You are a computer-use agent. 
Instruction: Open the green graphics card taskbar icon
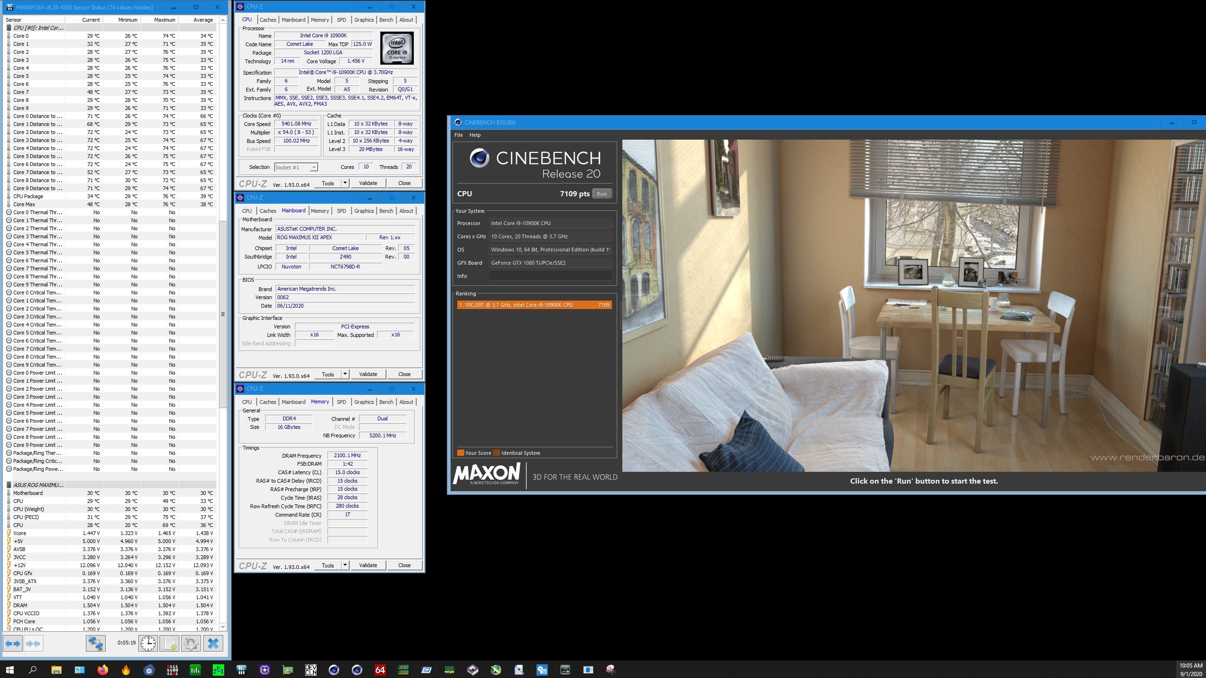tap(287, 670)
